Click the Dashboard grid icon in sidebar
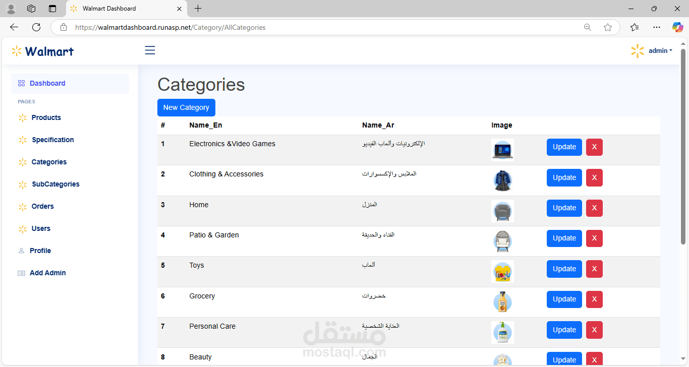Image resolution: width=689 pixels, height=367 pixels. tap(21, 83)
